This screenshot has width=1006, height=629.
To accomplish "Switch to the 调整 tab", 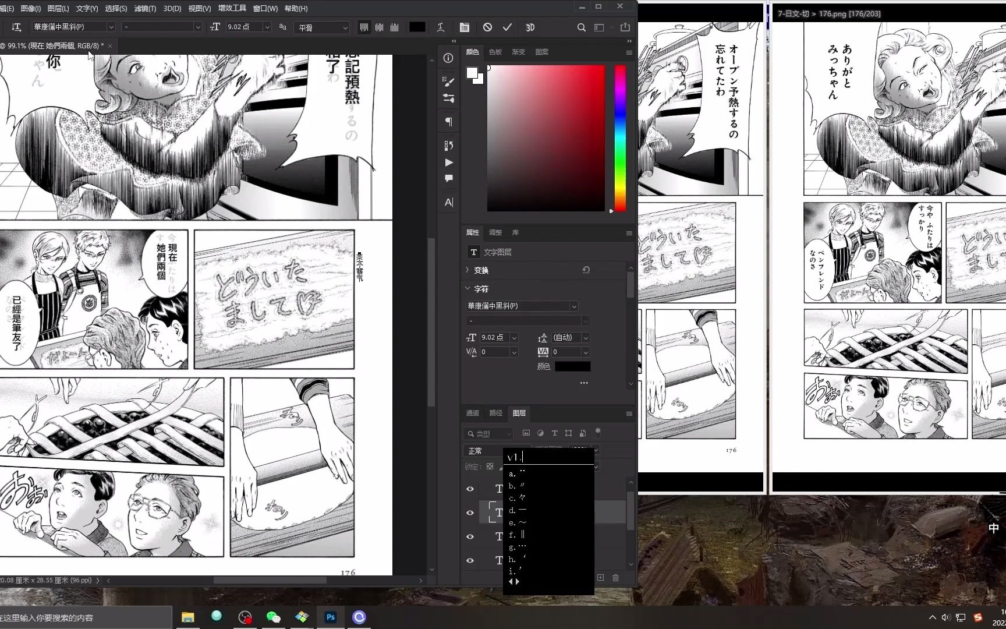I will click(495, 232).
